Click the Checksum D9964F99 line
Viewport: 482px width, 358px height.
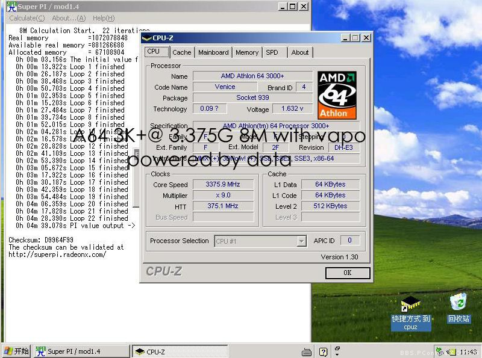(41, 240)
